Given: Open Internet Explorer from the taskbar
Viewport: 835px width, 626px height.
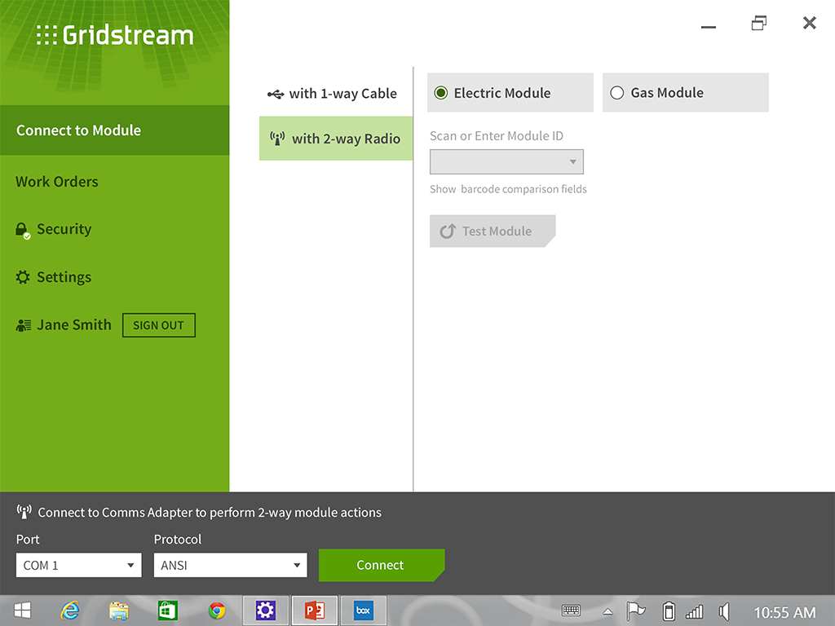Looking at the screenshot, I should point(70,611).
